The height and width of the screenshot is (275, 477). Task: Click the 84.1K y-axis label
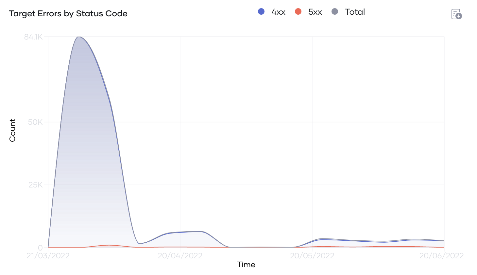[x=33, y=37]
